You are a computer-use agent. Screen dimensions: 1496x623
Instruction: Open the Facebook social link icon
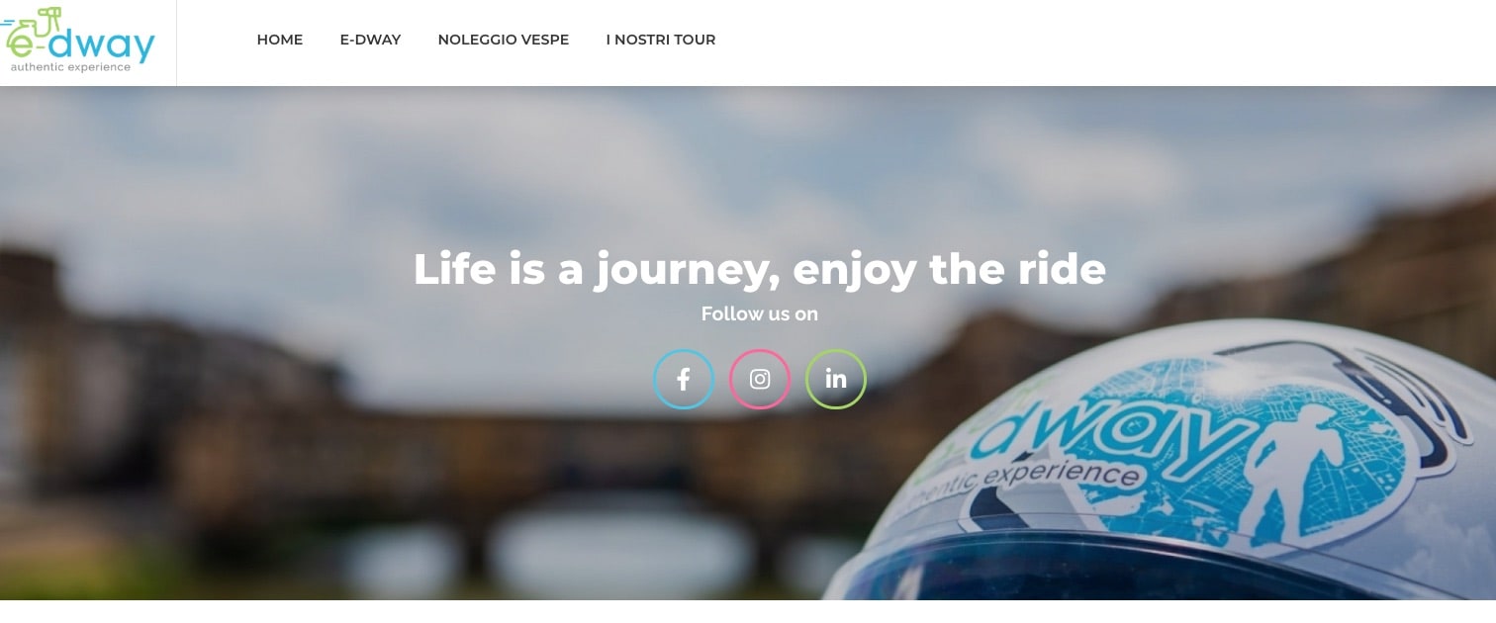pyautogui.click(x=683, y=379)
